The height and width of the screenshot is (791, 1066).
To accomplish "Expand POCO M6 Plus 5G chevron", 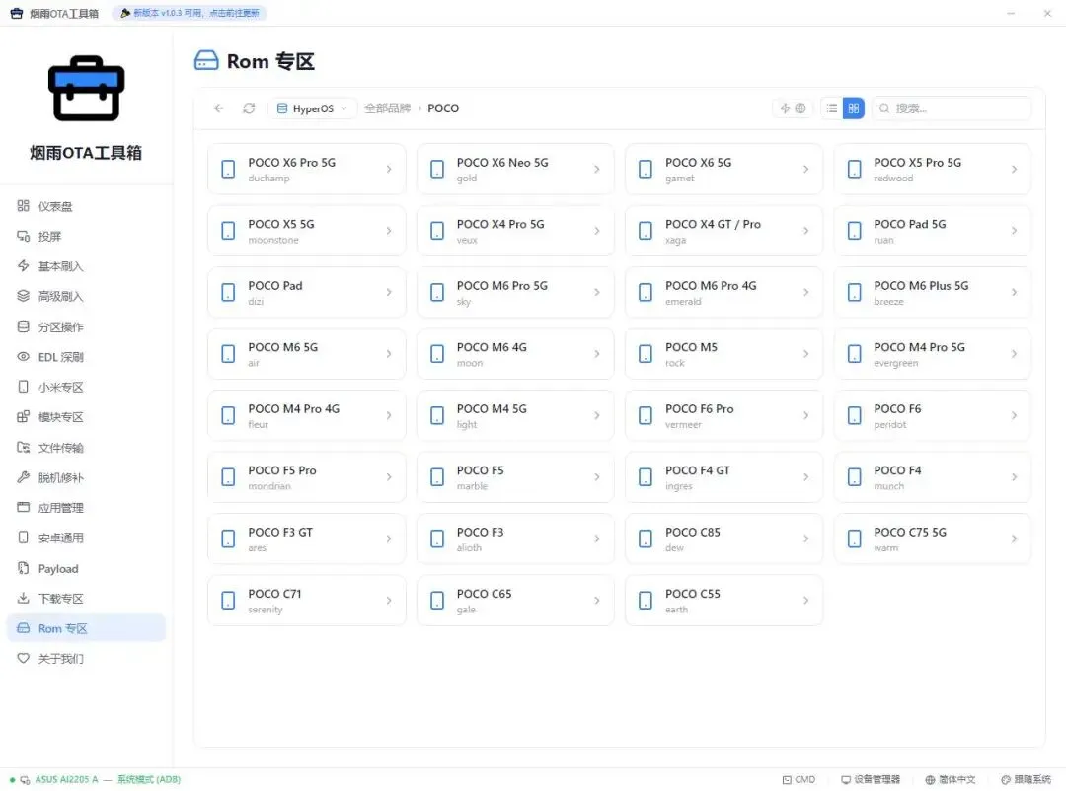I will (1014, 292).
